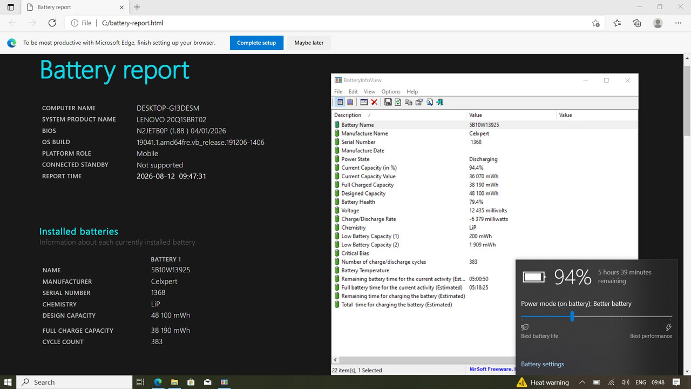Viewport: 691px width, 389px height.
Task: Click the red X toolbar icon in BatteryInfoView
Action: point(374,102)
